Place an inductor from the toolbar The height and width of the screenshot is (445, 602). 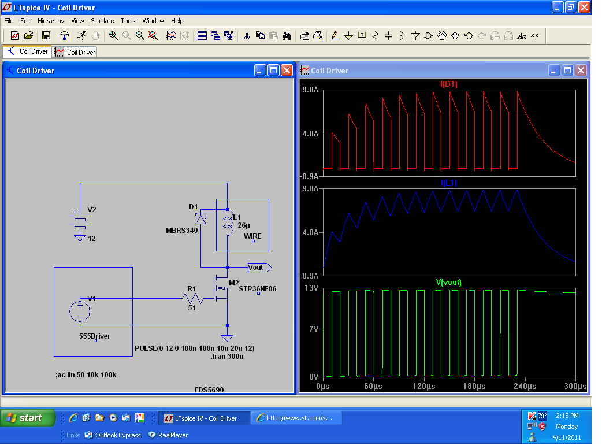tap(402, 36)
